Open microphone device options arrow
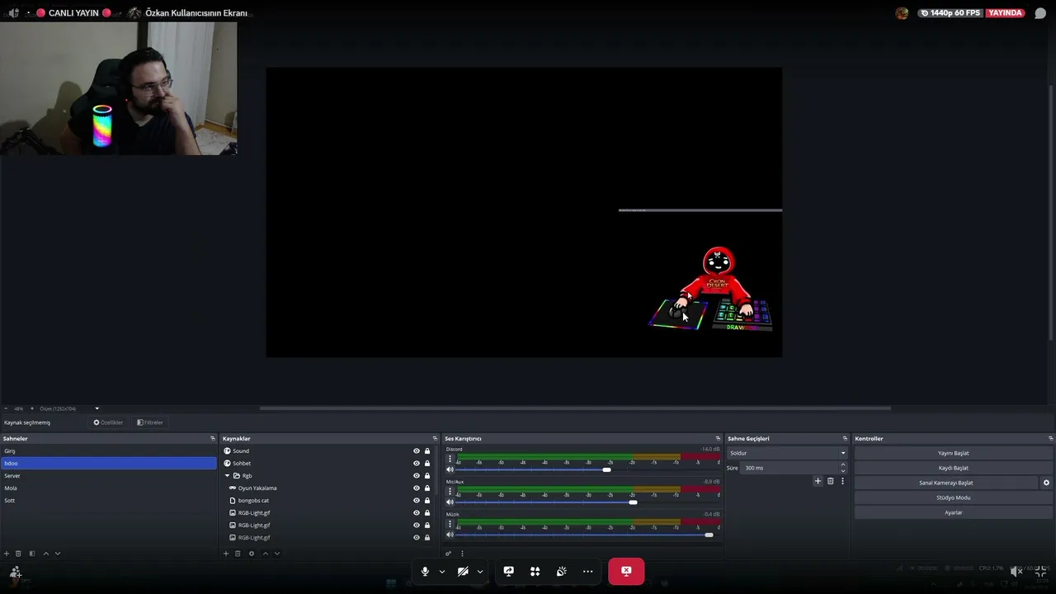This screenshot has width=1056, height=594. click(442, 571)
